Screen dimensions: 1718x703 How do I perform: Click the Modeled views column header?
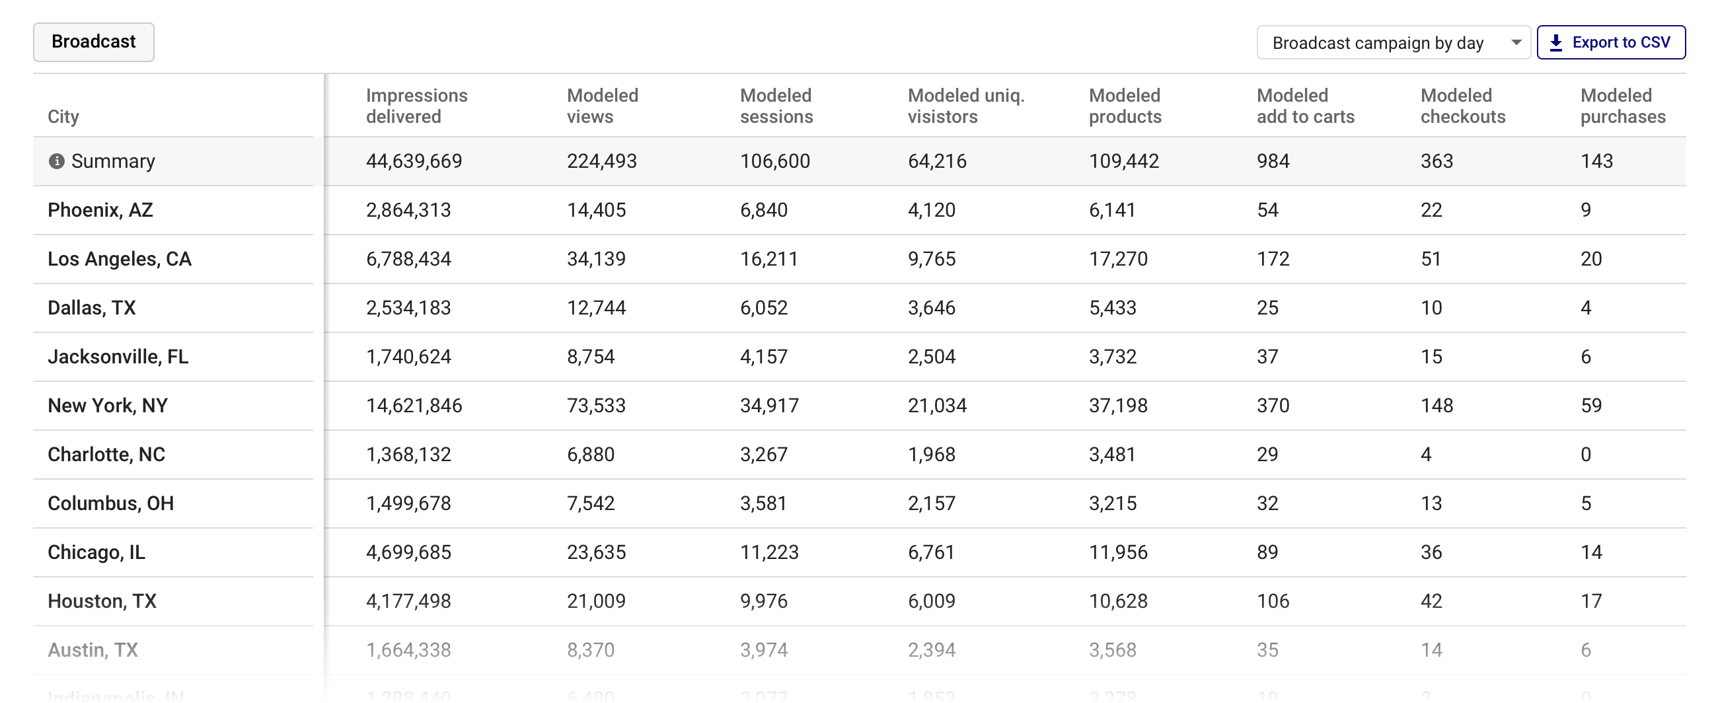click(602, 105)
